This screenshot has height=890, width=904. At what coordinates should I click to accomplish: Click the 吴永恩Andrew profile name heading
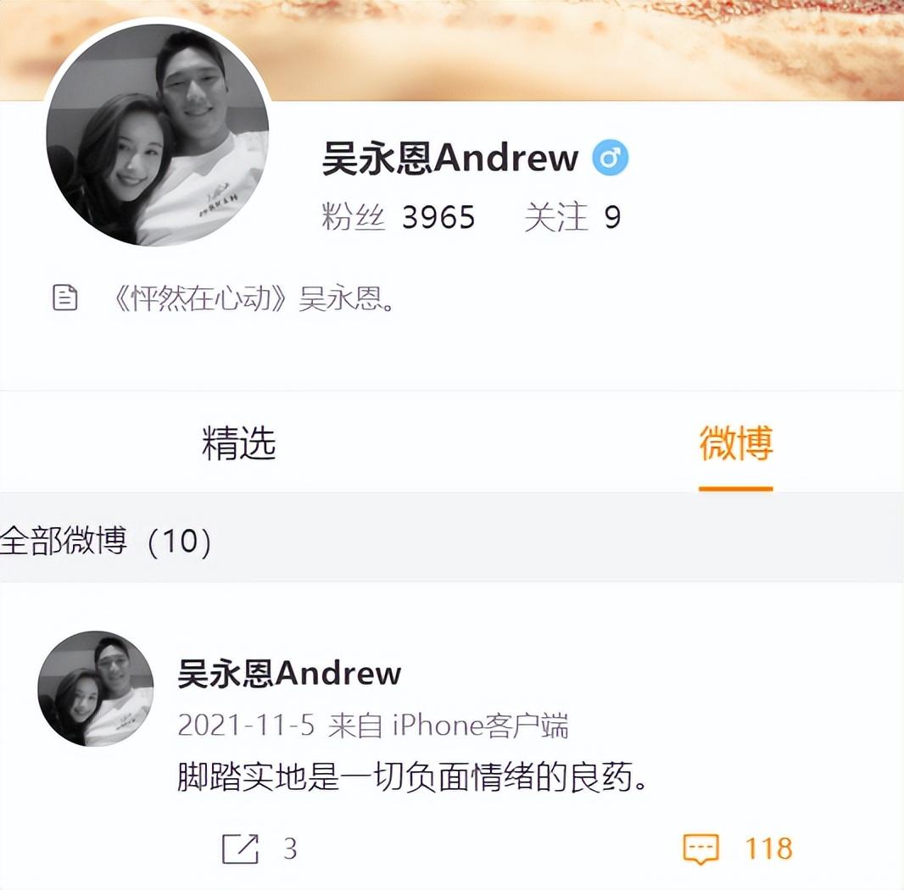(x=450, y=158)
